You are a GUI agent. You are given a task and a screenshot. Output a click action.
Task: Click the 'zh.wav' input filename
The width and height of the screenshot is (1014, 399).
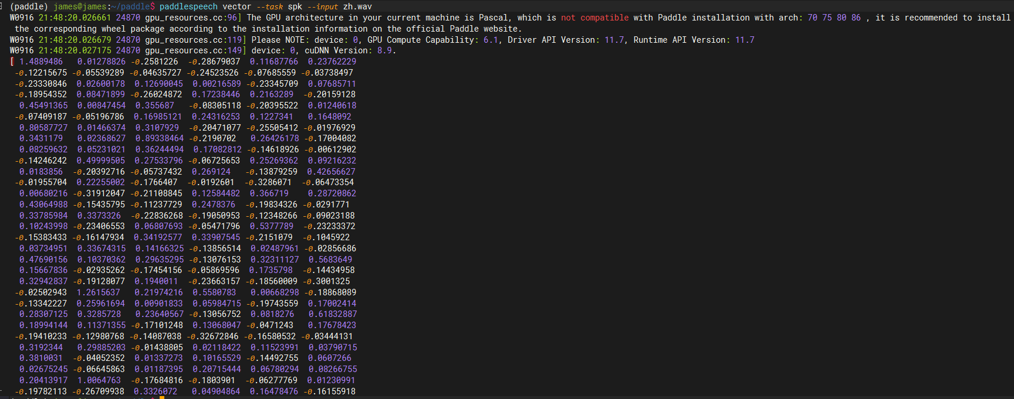click(357, 6)
